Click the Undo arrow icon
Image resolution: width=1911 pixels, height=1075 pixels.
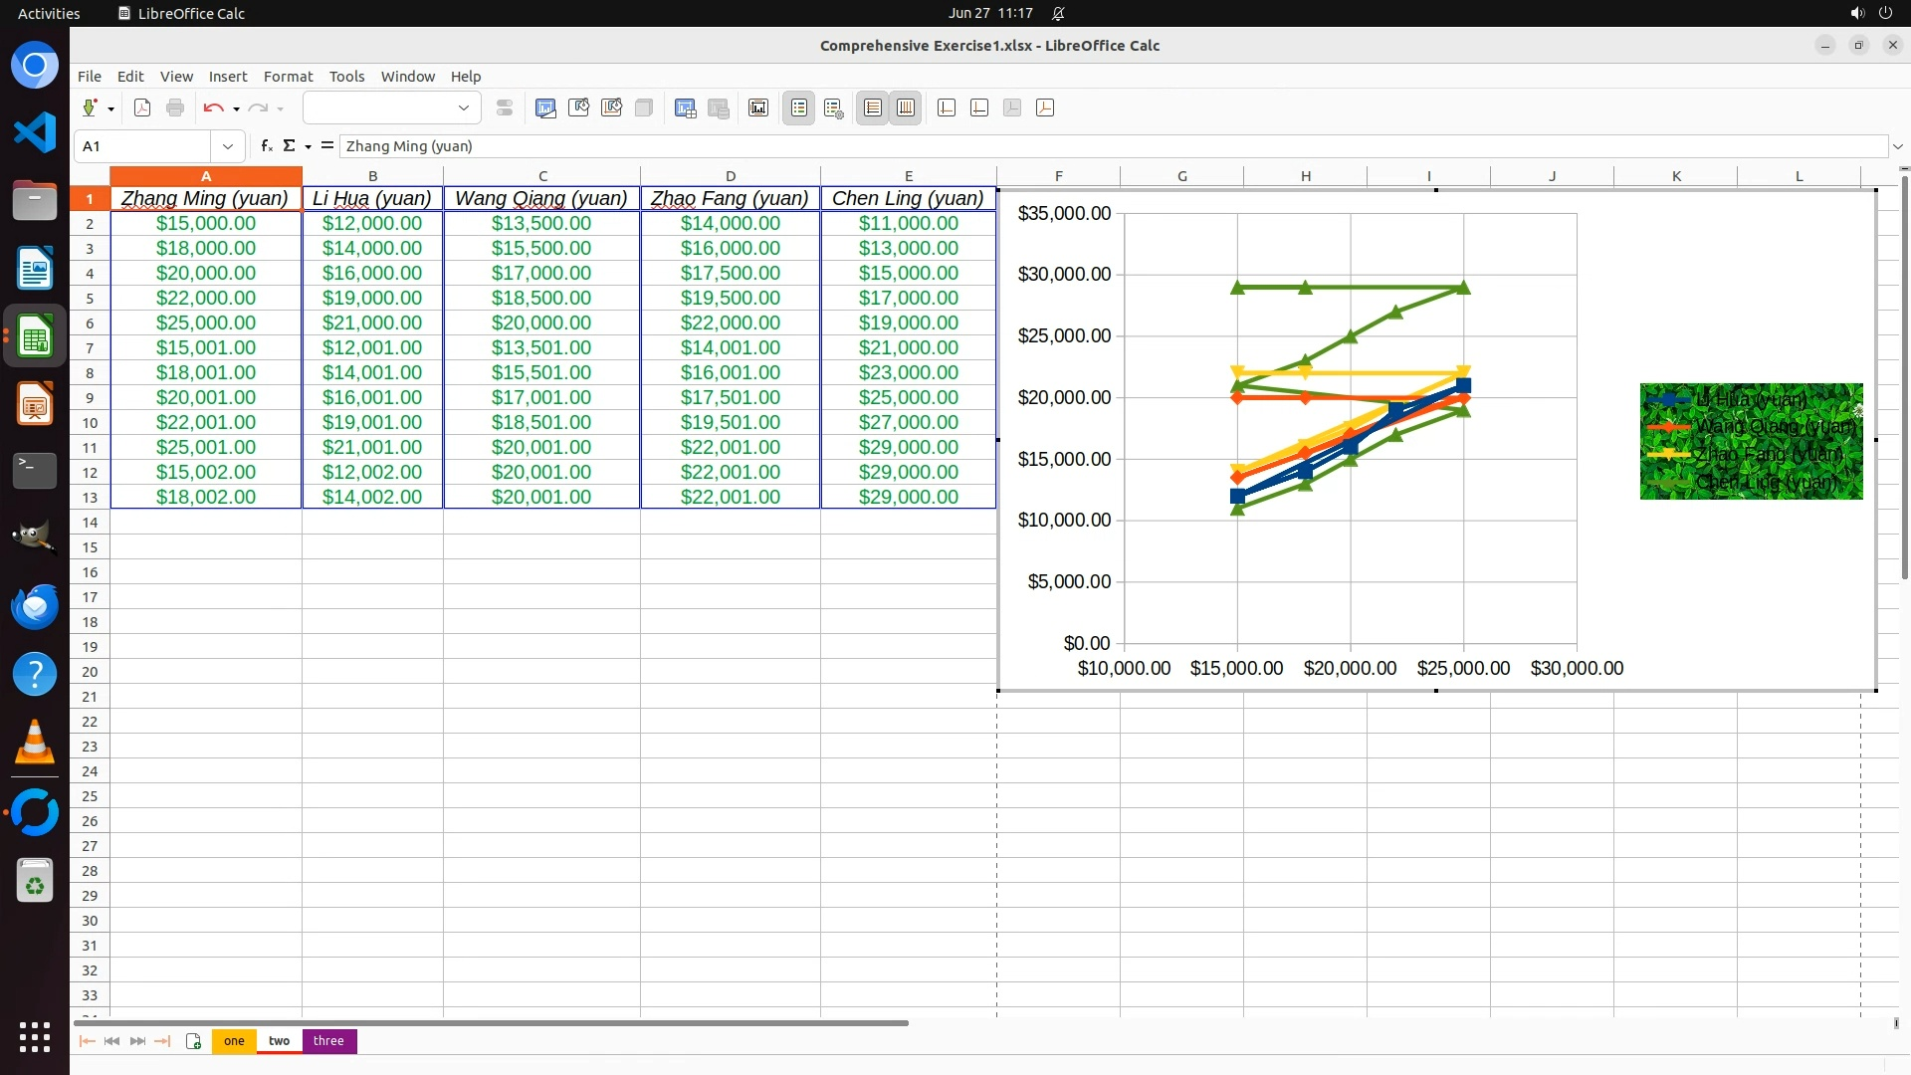point(213,108)
